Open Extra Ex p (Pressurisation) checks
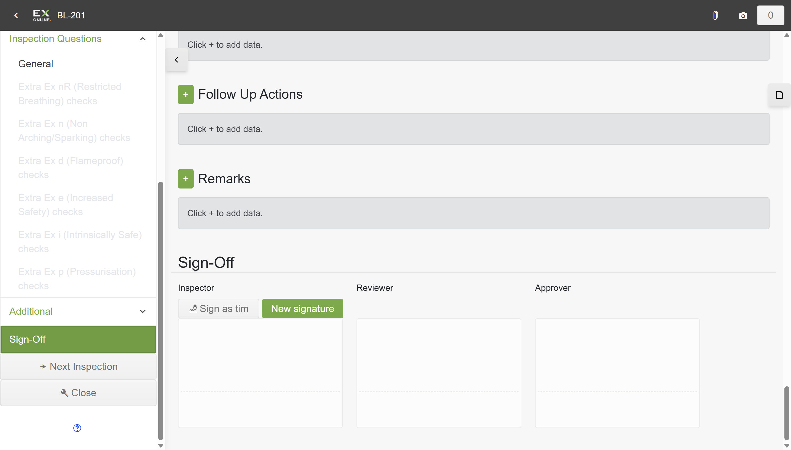The height and width of the screenshot is (450, 791). point(77,279)
